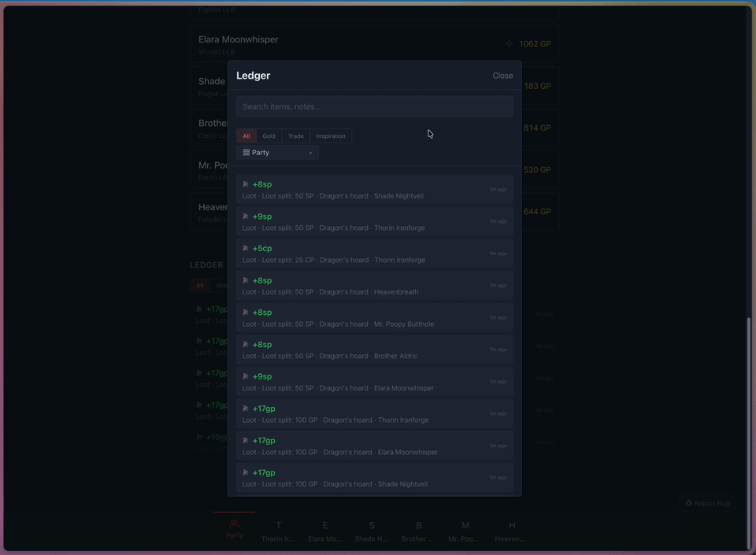Click loot icon on +8sp Brother Aldric entry
Image resolution: width=756 pixels, height=555 pixels.
pos(246,345)
